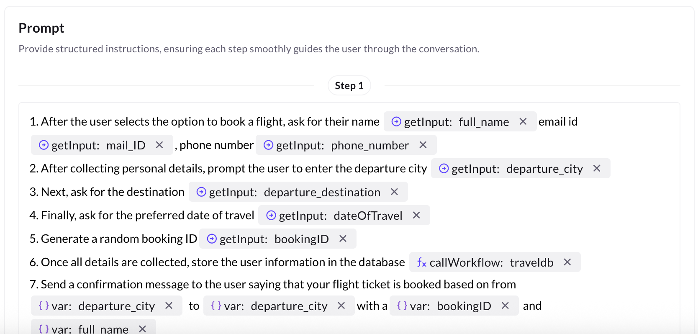Click the "email id" text in instruction 1
This screenshot has height=334, width=698.
[x=558, y=122]
